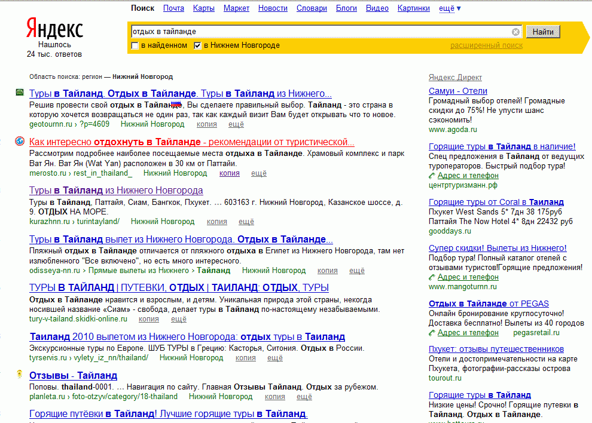
Task: Open the Картинки service tab
Action: pyautogui.click(x=413, y=8)
